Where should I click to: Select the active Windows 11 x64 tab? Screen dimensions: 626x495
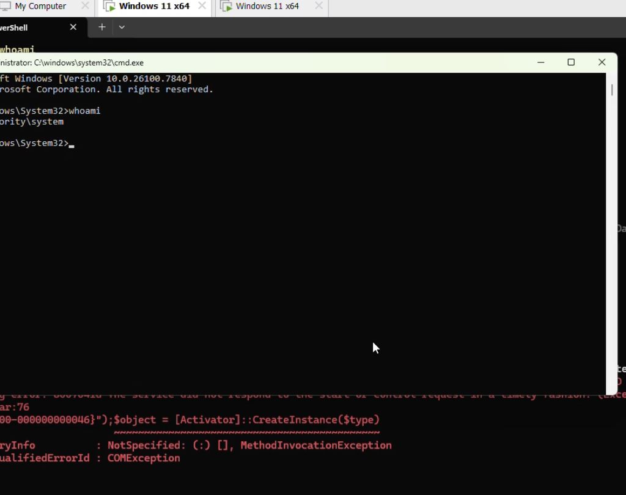(154, 6)
